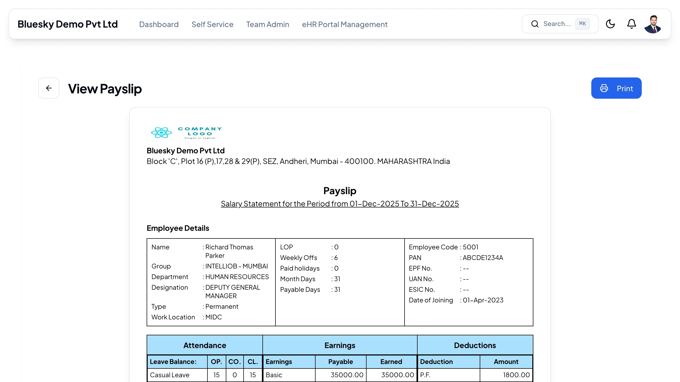
Task: Select the group value INTELLIOB - MUMBAI
Action: (x=237, y=266)
